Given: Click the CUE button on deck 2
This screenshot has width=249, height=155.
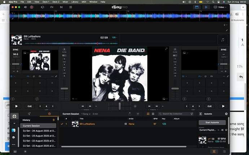Looking at the screenshot, I should pos(209,106).
